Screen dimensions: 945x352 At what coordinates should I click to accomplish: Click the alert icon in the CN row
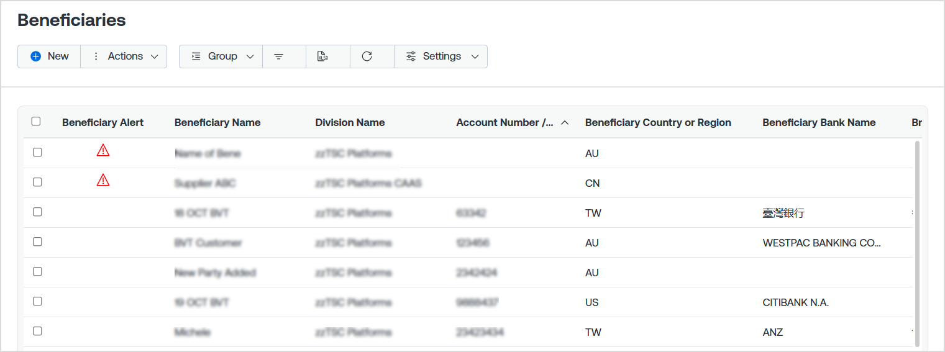point(103,180)
